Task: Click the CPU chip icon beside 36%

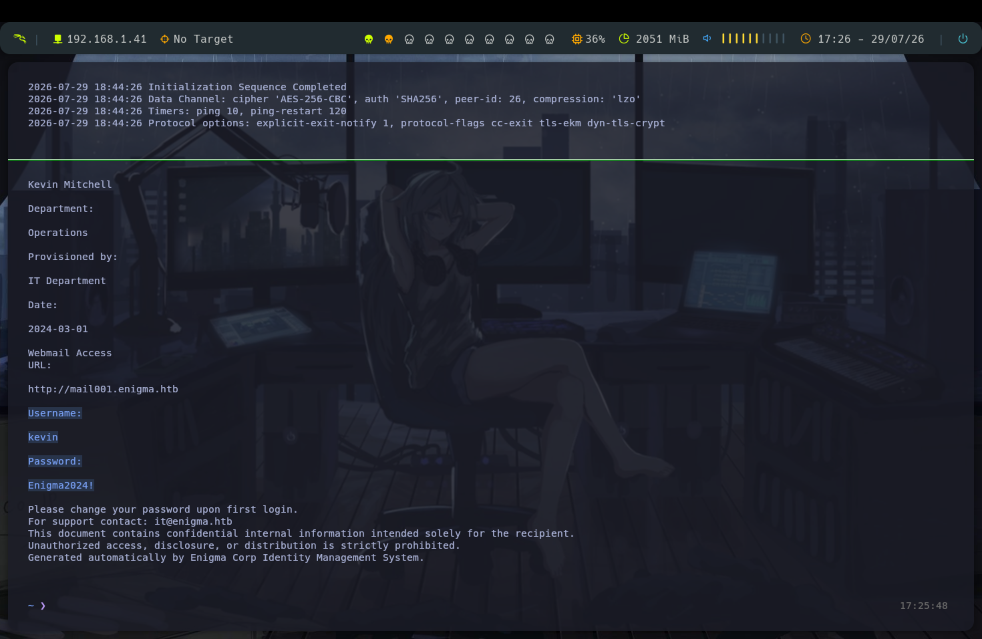Action: tap(577, 39)
